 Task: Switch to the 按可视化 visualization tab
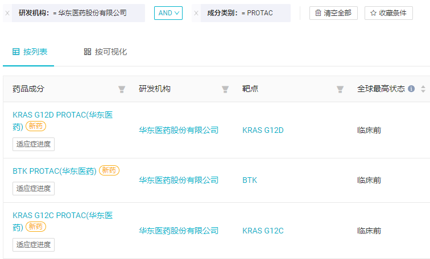(105, 52)
